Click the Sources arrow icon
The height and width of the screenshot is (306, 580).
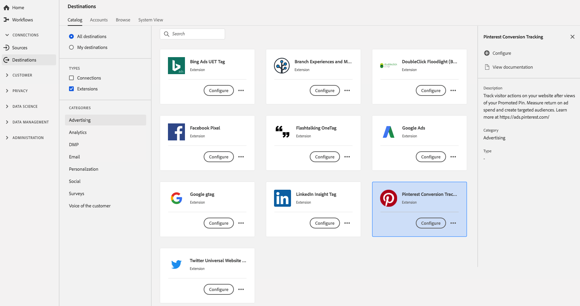(6, 48)
